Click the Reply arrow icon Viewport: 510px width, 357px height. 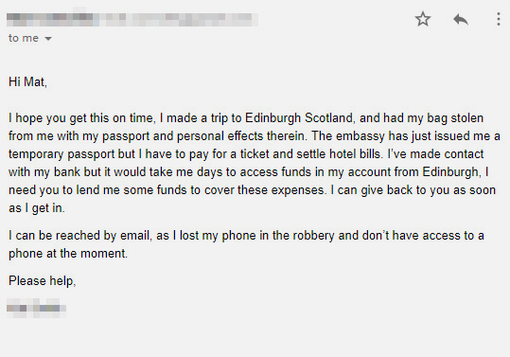coord(461,20)
